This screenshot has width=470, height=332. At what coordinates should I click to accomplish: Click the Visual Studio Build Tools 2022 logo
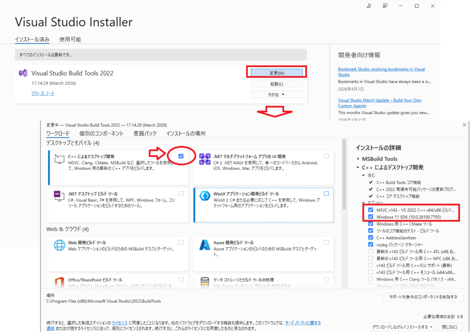23,73
